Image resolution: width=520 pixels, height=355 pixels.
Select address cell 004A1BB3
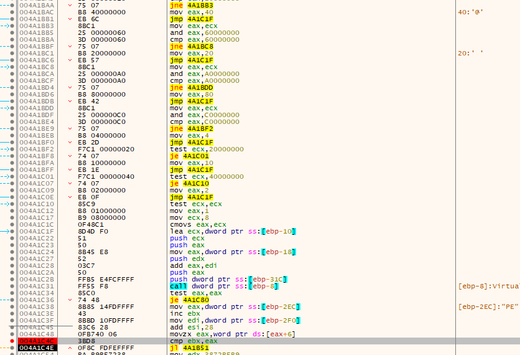[x=37, y=26]
